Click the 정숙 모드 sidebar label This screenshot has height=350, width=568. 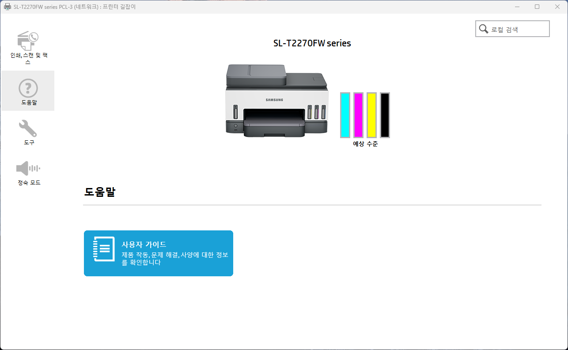click(29, 183)
